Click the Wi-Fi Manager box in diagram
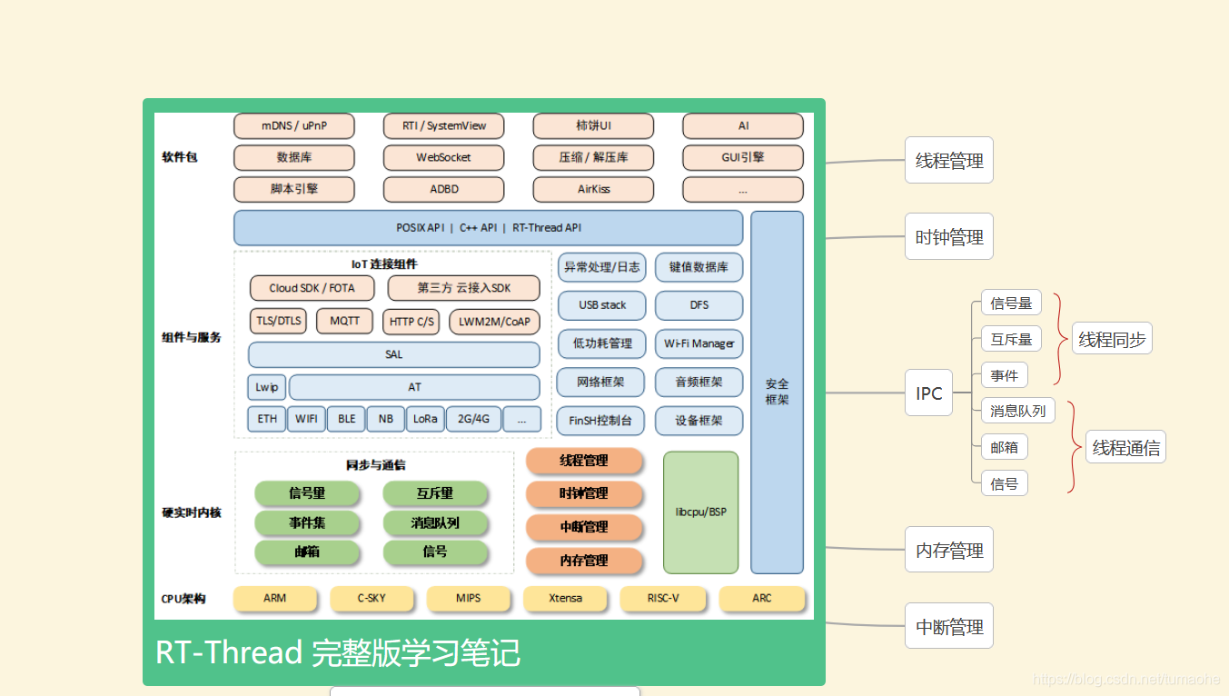The height and width of the screenshot is (696, 1229). coord(699,343)
